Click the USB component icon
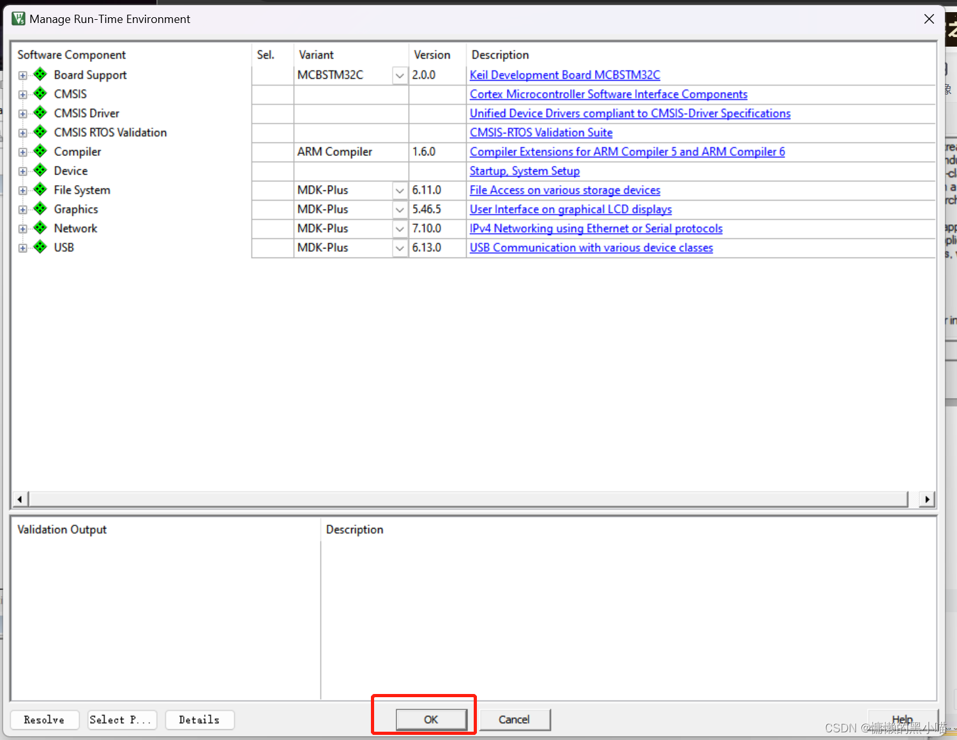 (x=40, y=247)
